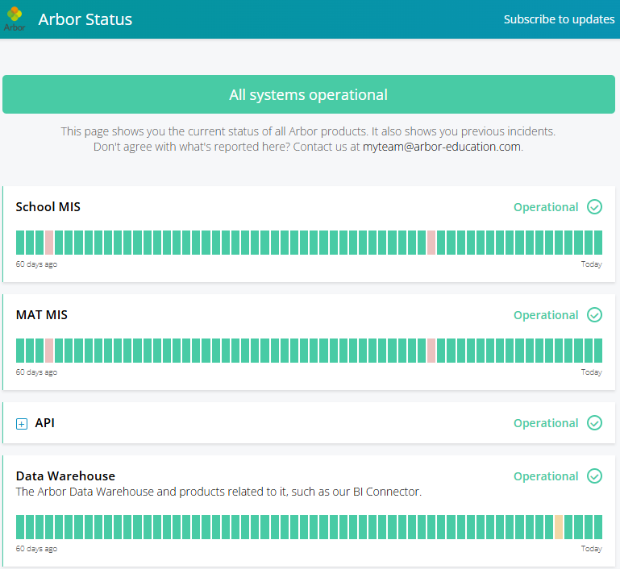Click the Operational status text for MAT MIS
The height and width of the screenshot is (569, 620).
[x=546, y=315]
